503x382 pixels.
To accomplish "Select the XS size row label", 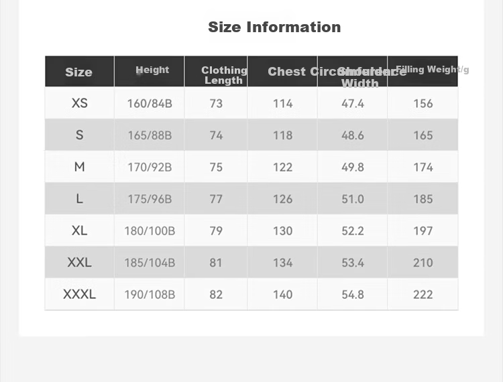I will click(x=80, y=103).
